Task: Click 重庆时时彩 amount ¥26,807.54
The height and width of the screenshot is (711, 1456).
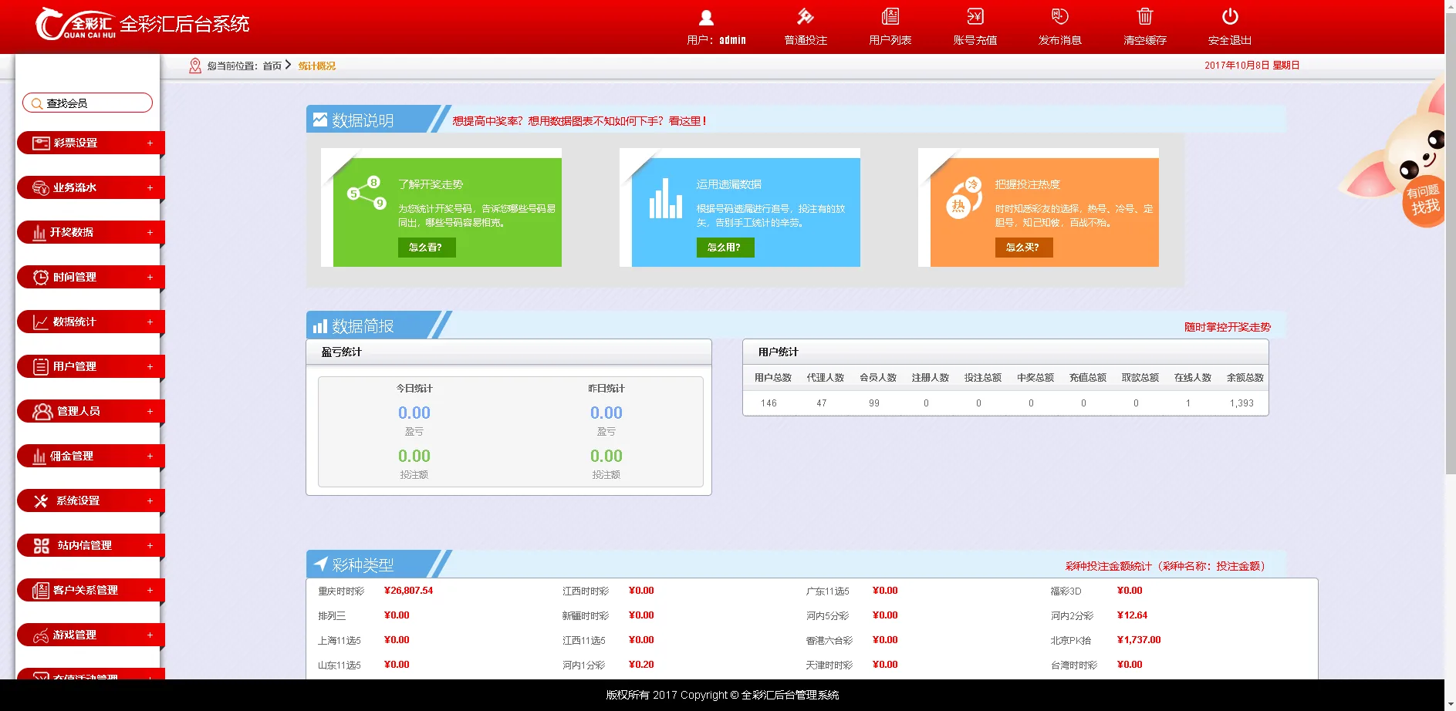Action: (x=409, y=591)
